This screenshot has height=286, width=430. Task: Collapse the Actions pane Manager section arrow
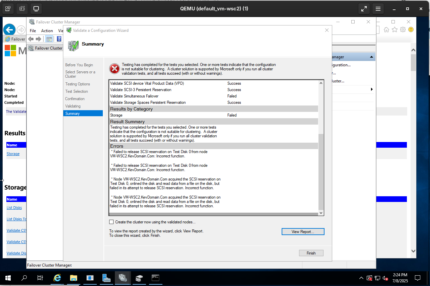(x=371, y=57)
